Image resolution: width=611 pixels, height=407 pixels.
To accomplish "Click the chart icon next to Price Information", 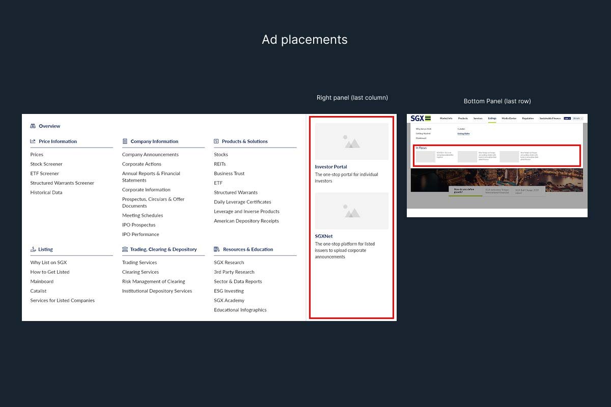I will (x=33, y=141).
